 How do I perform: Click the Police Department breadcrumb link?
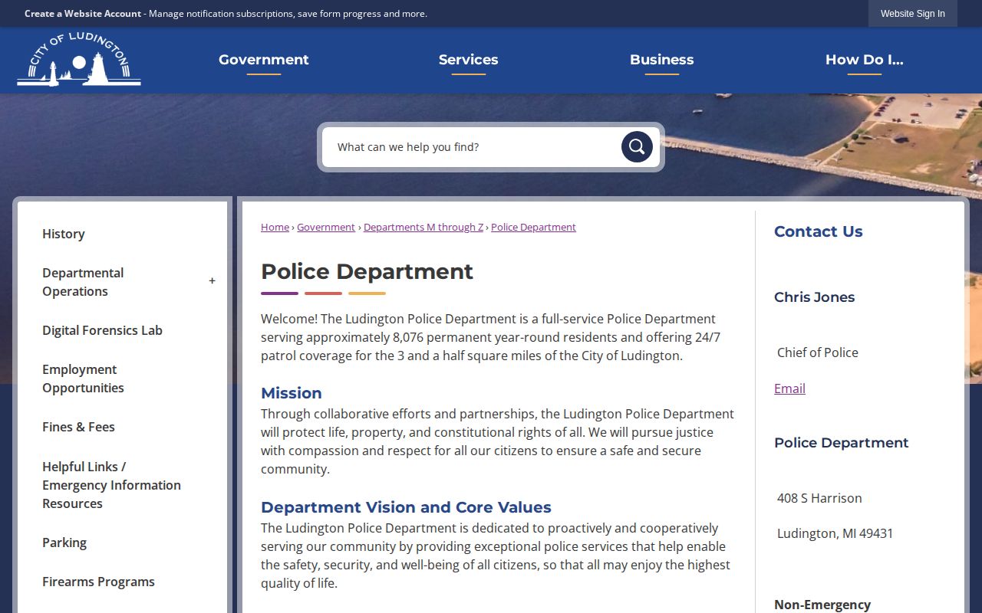click(x=533, y=228)
